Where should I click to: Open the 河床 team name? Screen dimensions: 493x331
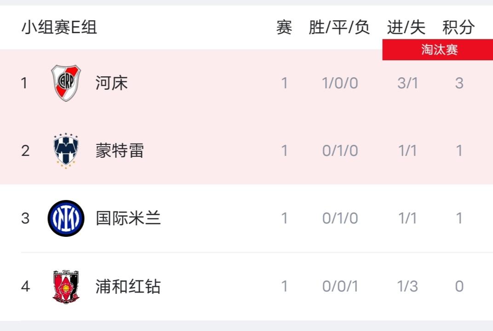(x=112, y=83)
